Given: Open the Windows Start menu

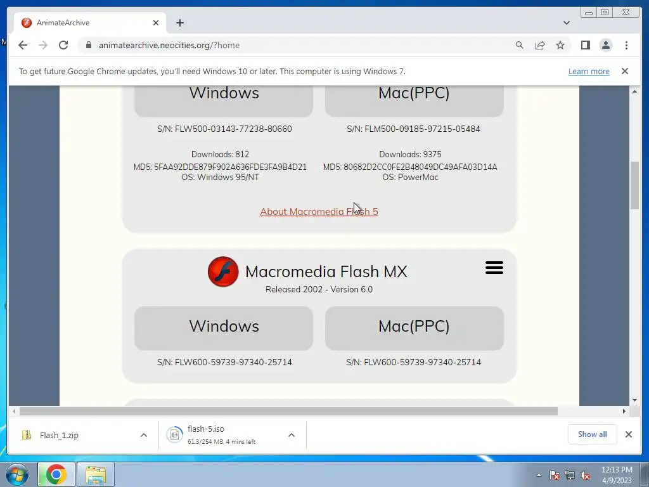Looking at the screenshot, I should 17,474.
